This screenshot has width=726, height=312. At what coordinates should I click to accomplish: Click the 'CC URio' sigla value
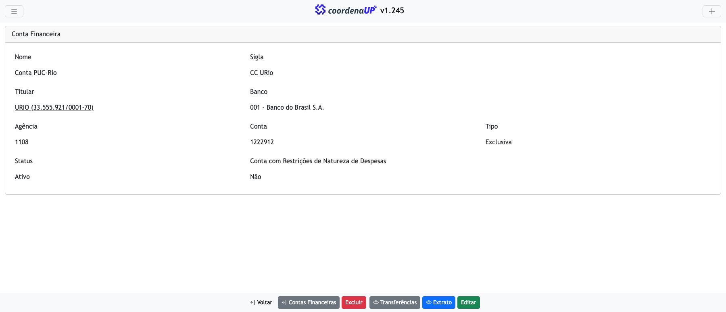(261, 73)
